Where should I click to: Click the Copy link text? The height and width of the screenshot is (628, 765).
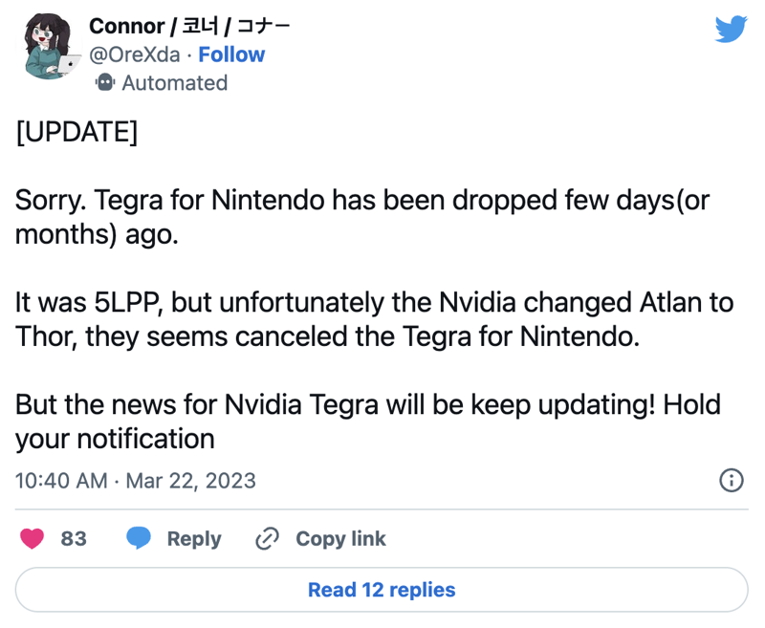click(x=340, y=539)
